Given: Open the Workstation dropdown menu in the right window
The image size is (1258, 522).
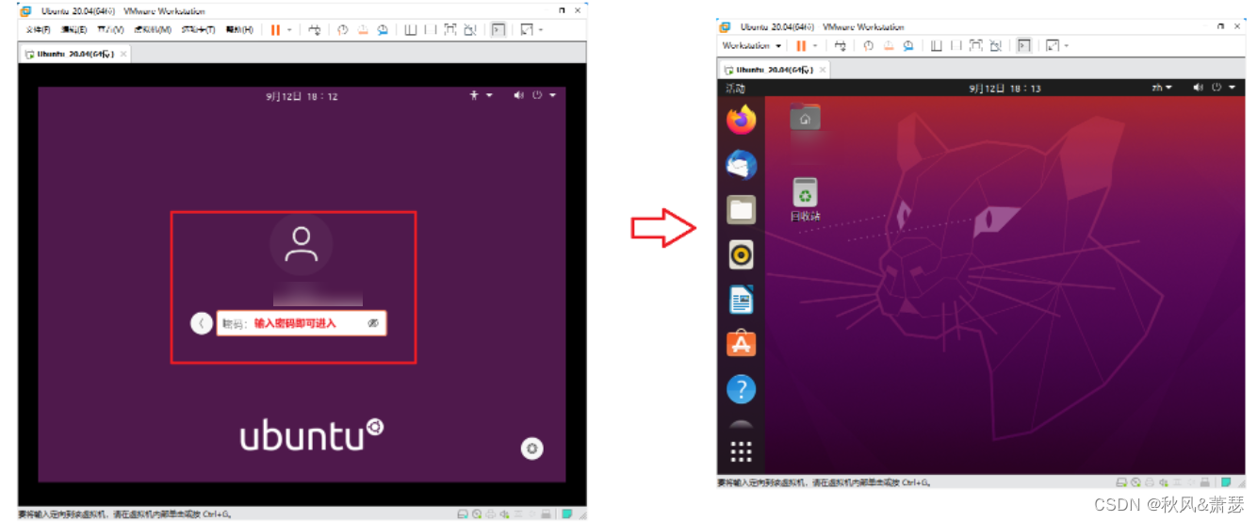Looking at the screenshot, I should 752,45.
